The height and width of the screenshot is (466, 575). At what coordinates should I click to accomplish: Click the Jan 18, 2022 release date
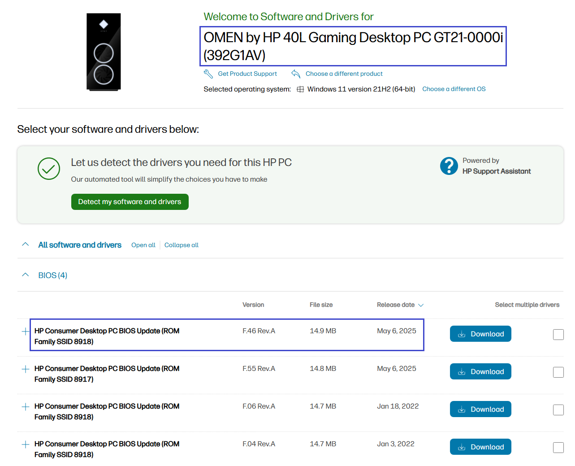[398, 406]
